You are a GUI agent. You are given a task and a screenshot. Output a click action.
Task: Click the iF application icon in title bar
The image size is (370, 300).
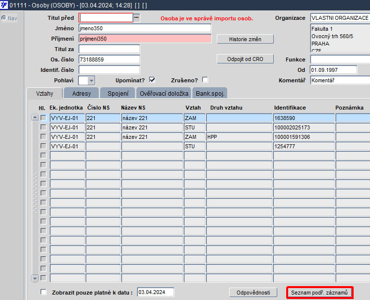pos(4,5)
